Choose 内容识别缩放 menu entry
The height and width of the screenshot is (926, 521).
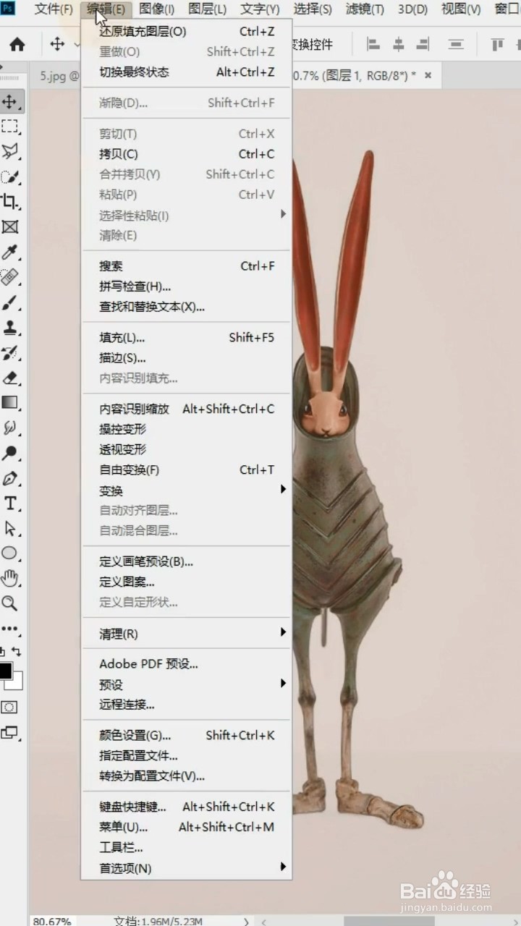[187, 409]
